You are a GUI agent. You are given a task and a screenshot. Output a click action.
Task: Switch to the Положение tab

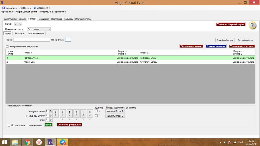click(43, 19)
